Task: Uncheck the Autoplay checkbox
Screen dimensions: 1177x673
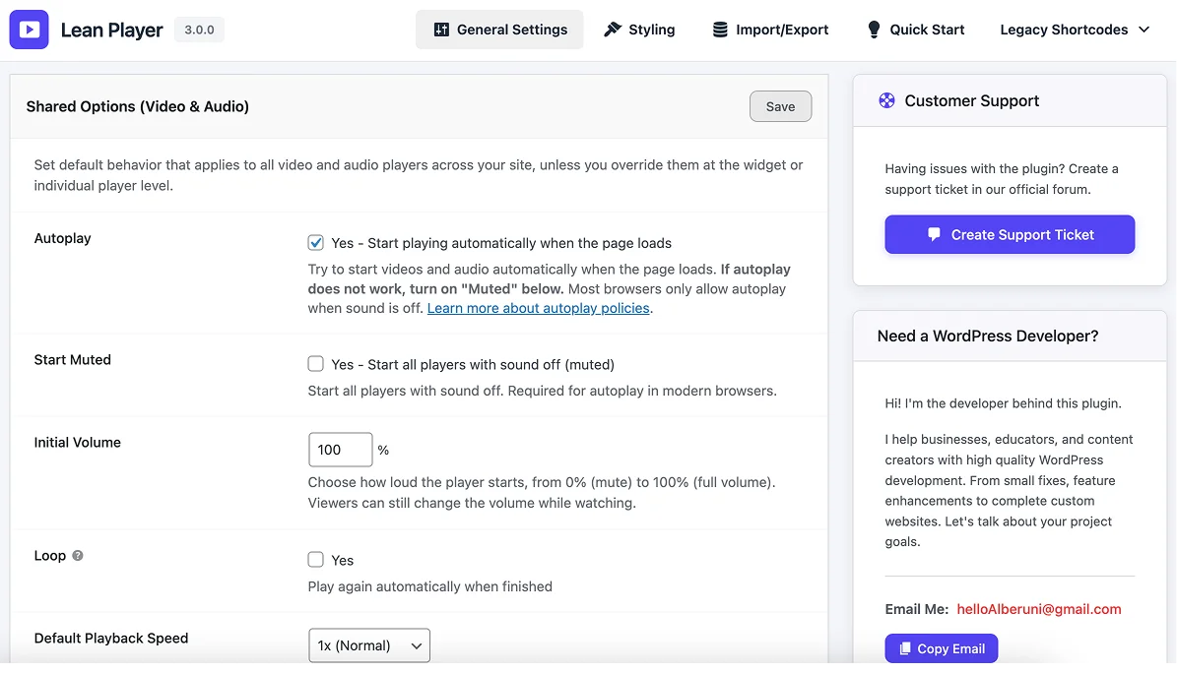Action: tap(316, 242)
